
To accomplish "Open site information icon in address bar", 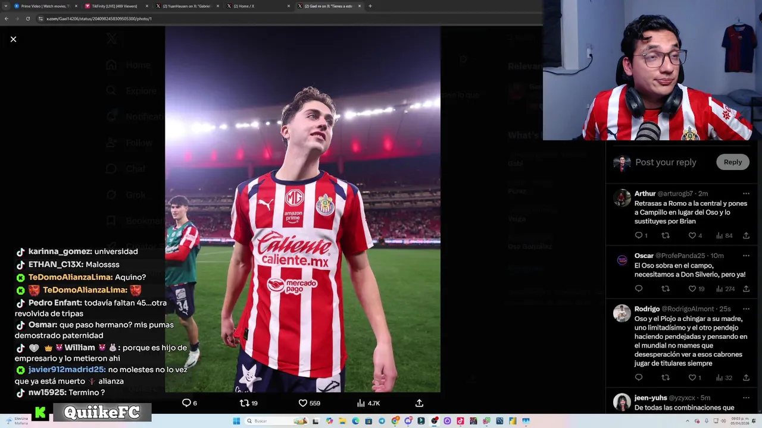I will click(40, 18).
